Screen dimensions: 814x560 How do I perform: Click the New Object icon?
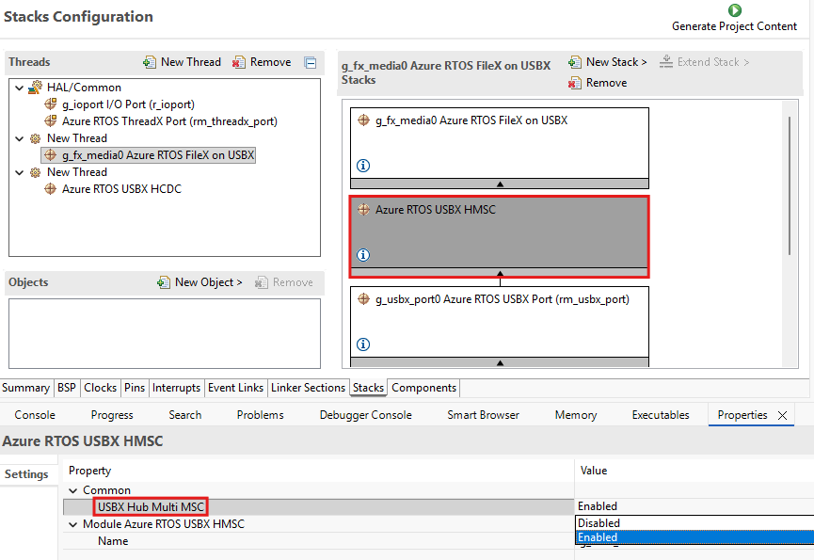pyautogui.click(x=164, y=282)
